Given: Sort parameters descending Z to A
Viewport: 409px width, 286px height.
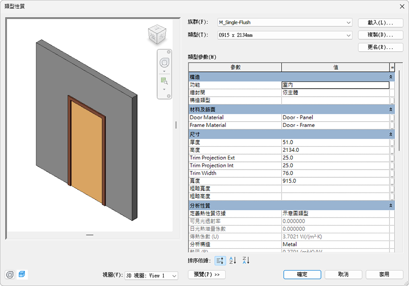Looking at the screenshot, I should 246,261.
